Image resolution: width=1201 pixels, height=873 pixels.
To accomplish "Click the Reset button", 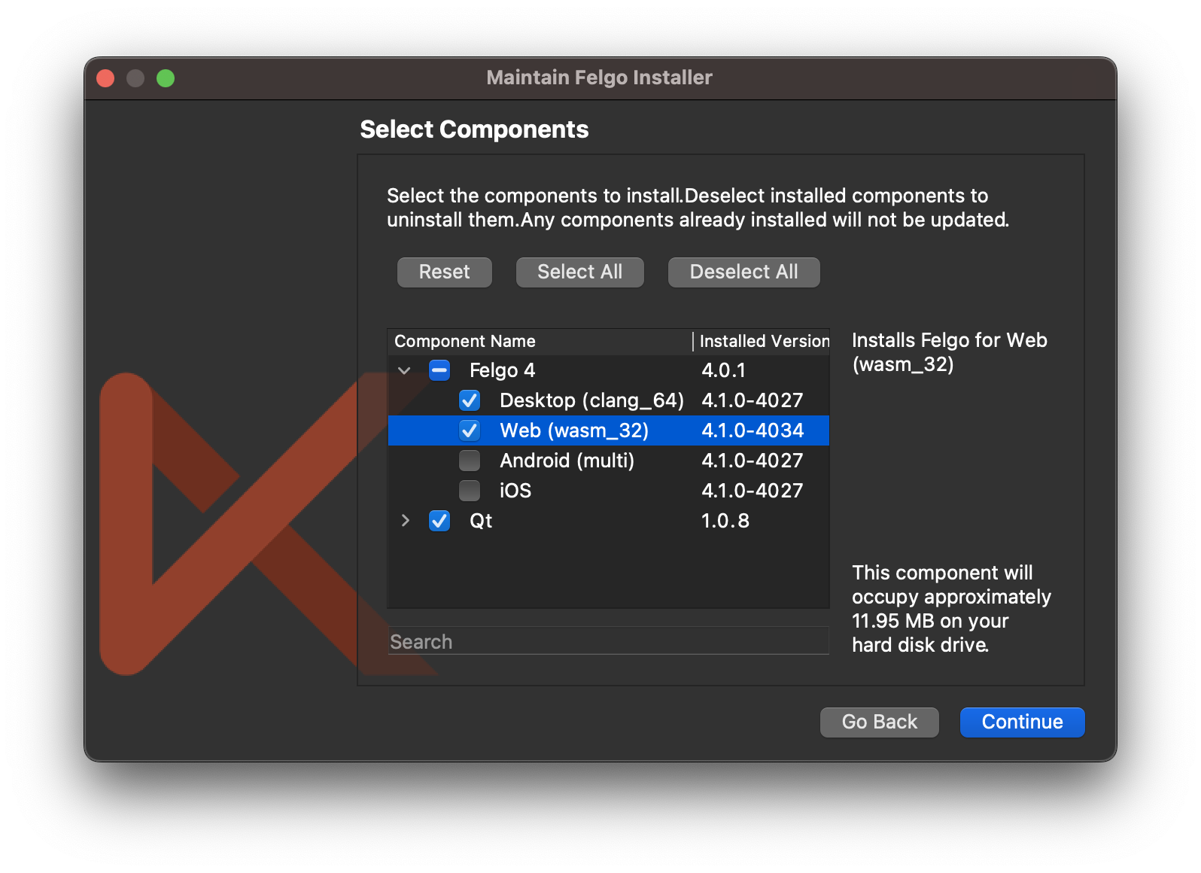I will coord(445,272).
